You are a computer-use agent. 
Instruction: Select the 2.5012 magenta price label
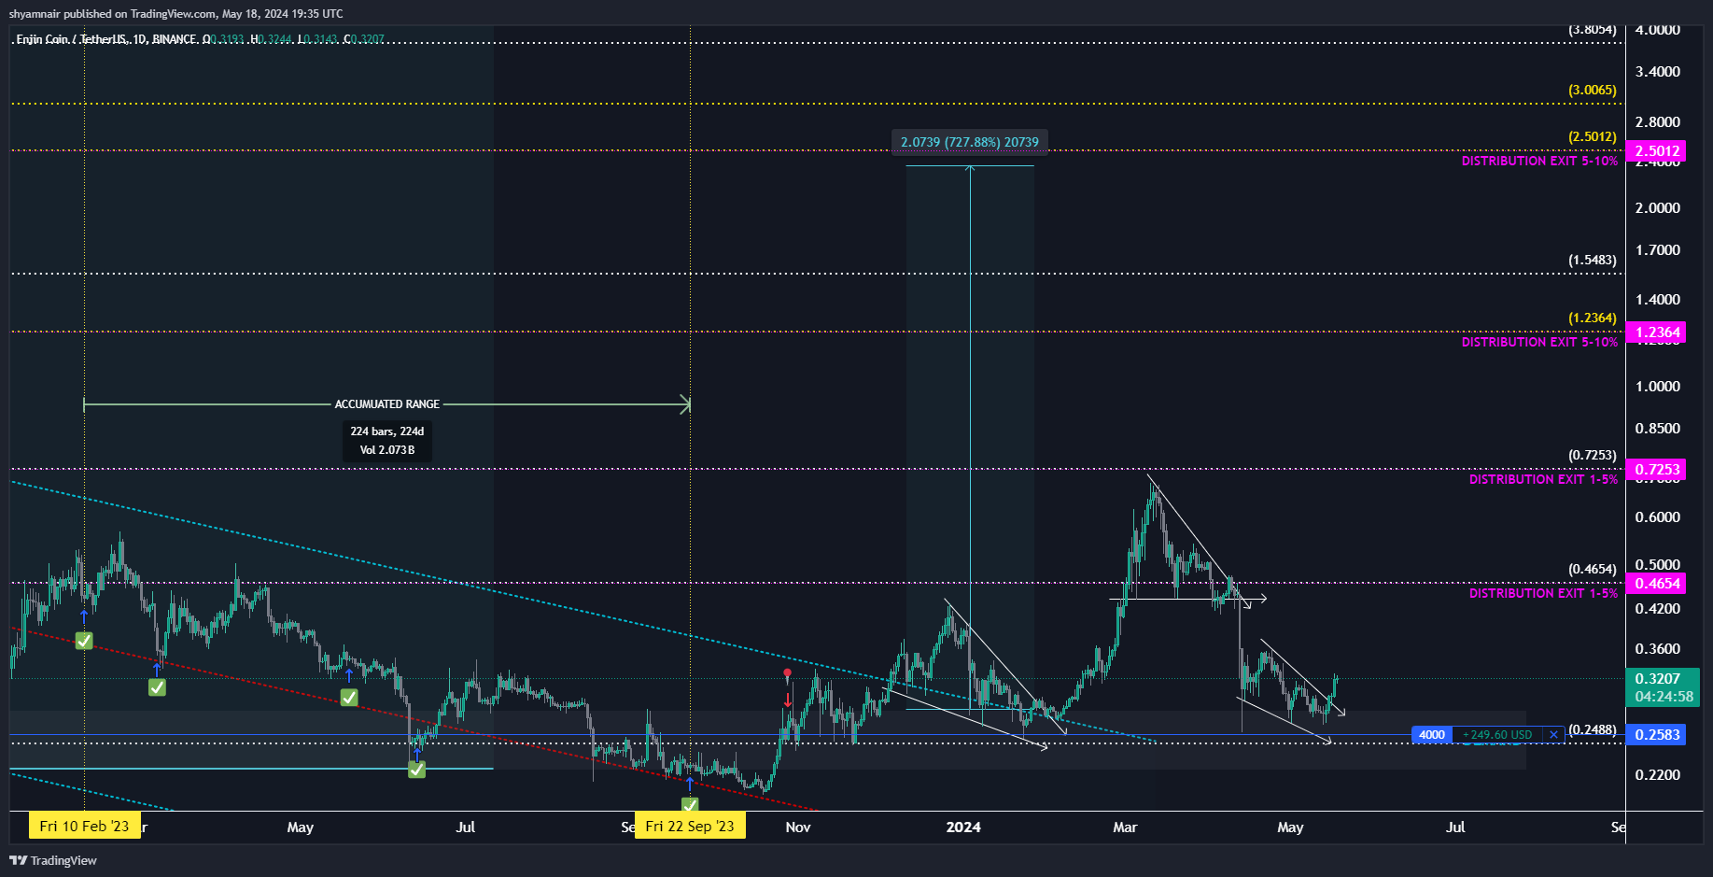1656,151
